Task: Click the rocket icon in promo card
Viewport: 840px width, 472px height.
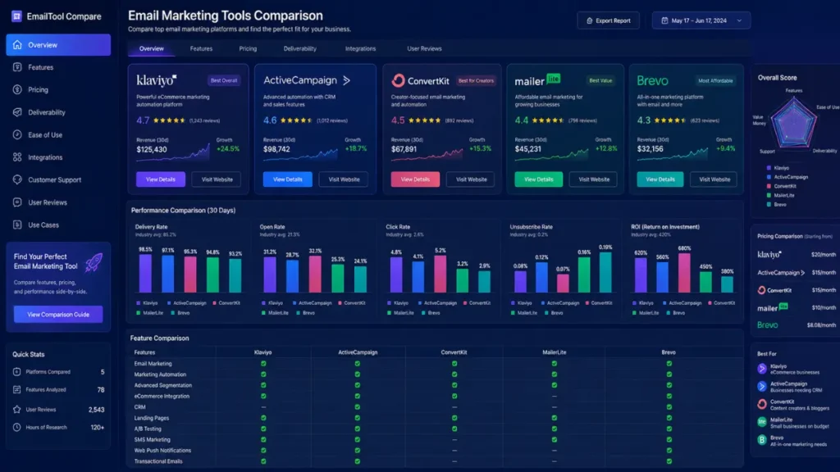Action: (x=94, y=262)
